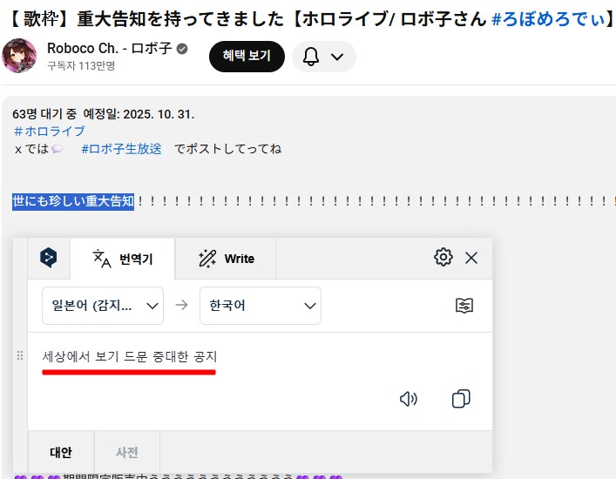Click the speech bubble emoji after x では

58,149
